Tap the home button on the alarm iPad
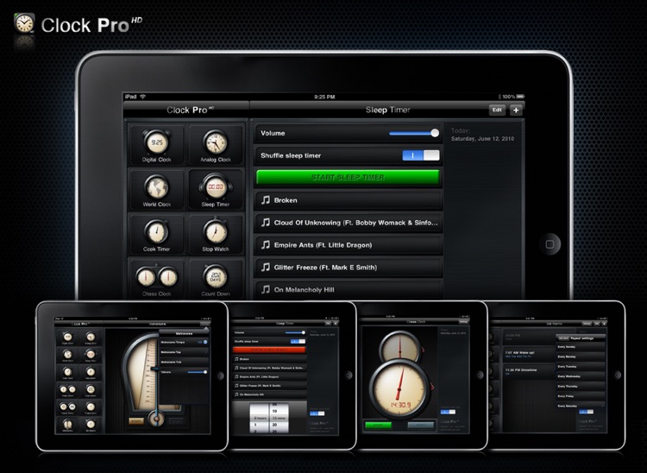Screen dimensions: 647x473 [618, 375]
